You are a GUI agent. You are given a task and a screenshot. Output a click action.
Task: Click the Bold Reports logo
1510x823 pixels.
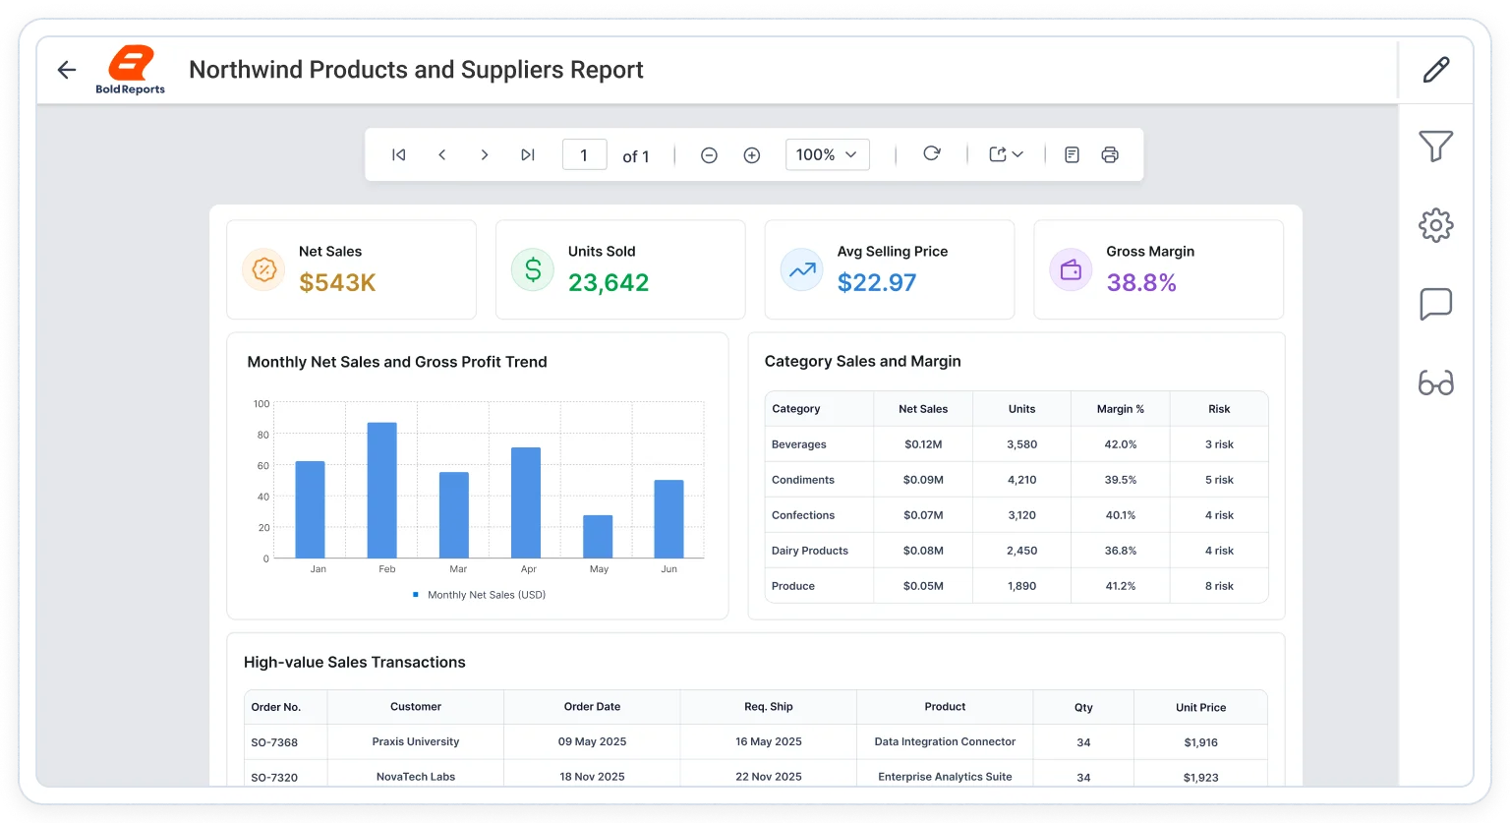[x=131, y=70]
